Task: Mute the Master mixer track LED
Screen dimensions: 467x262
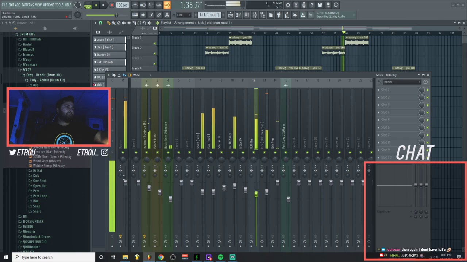Action: 123,152
